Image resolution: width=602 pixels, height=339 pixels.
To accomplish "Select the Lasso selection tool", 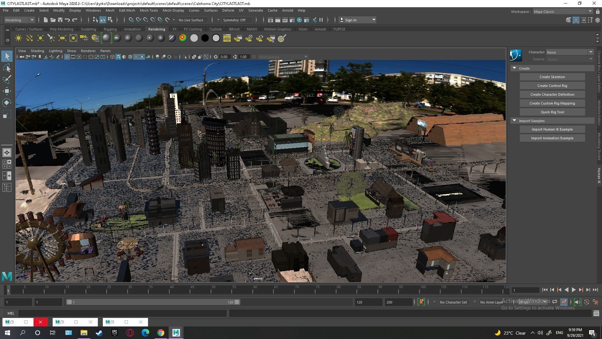I will click(x=7, y=68).
